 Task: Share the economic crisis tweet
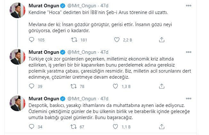coord(162,86)
